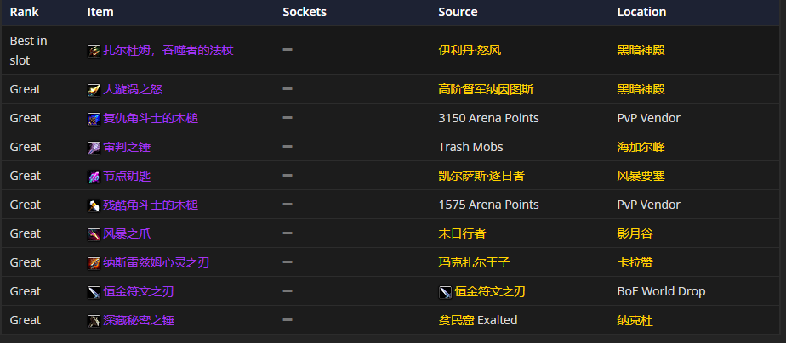Open the 凯尔萨斯·逐日者 source link
Image resolution: width=786 pixels, height=343 pixels.
[x=481, y=177]
